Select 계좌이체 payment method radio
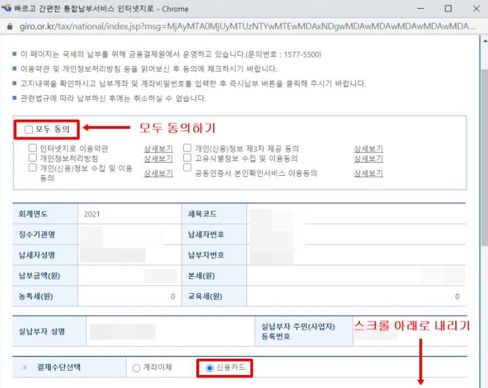Viewport: 488px width, 388px height. click(136, 368)
